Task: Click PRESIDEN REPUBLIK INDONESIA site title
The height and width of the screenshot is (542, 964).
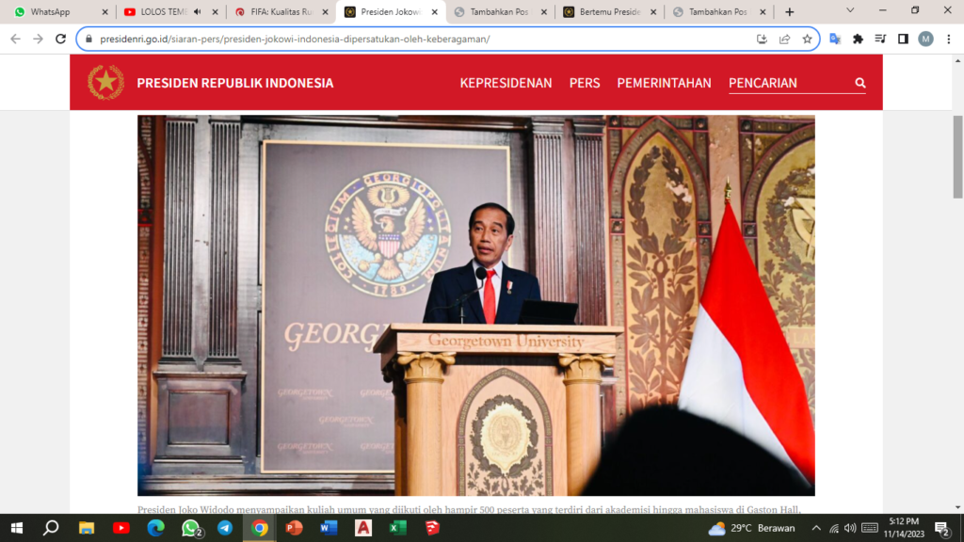Action: coord(234,83)
